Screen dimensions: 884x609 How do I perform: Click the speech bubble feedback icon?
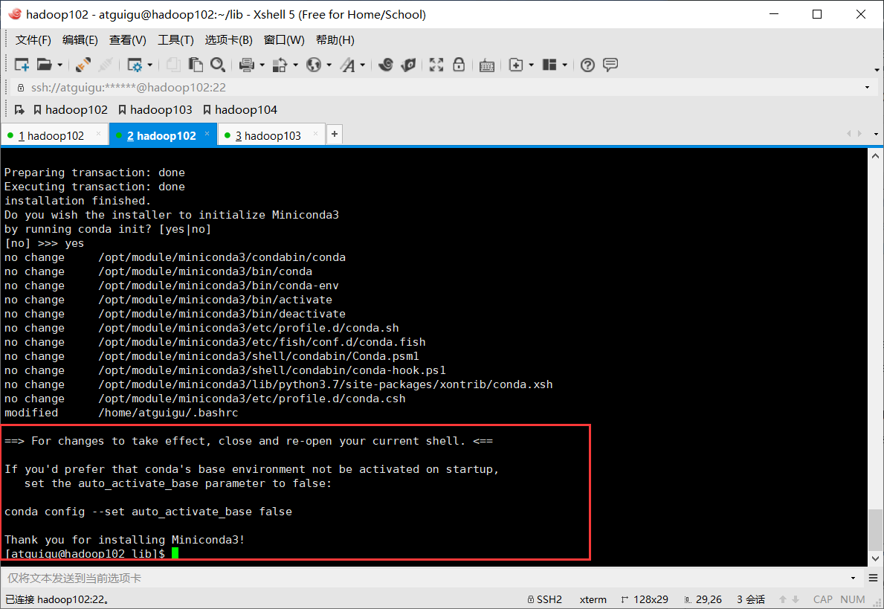coord(610,64)
